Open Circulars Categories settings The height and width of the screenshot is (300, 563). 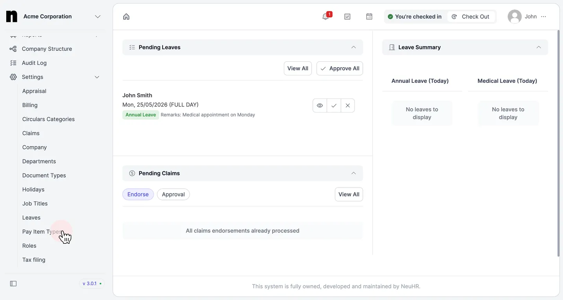(x=48, y=119)
